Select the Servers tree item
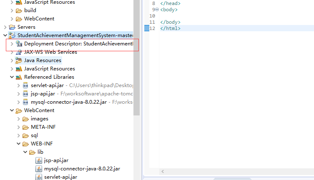Viewport: 314px width, 180px height. click(x=26, y=27)
